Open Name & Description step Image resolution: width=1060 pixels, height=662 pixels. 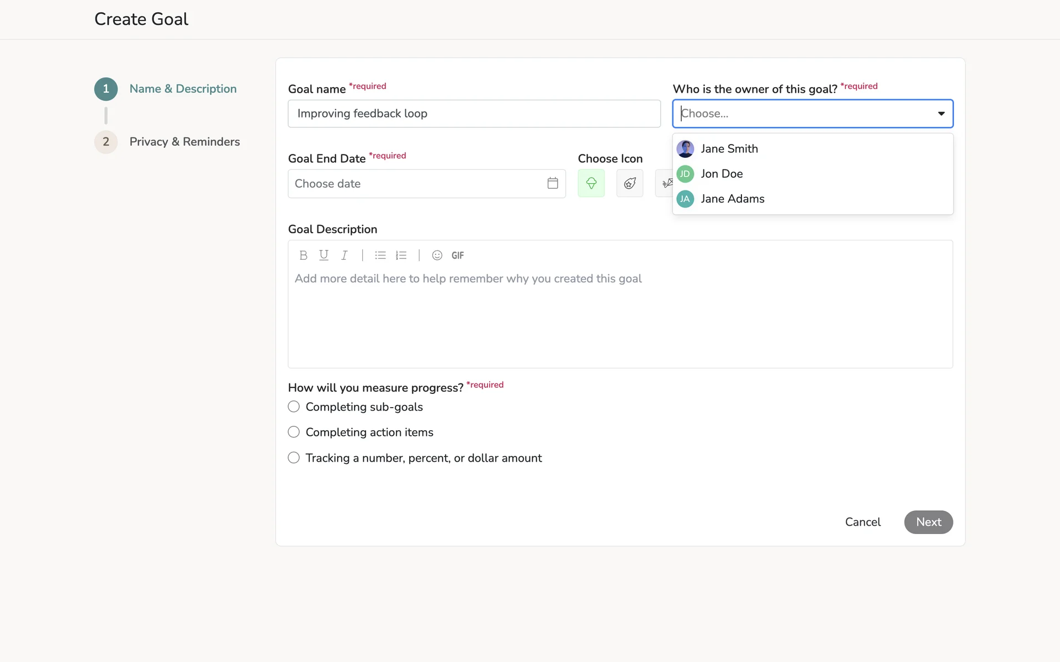183,89
